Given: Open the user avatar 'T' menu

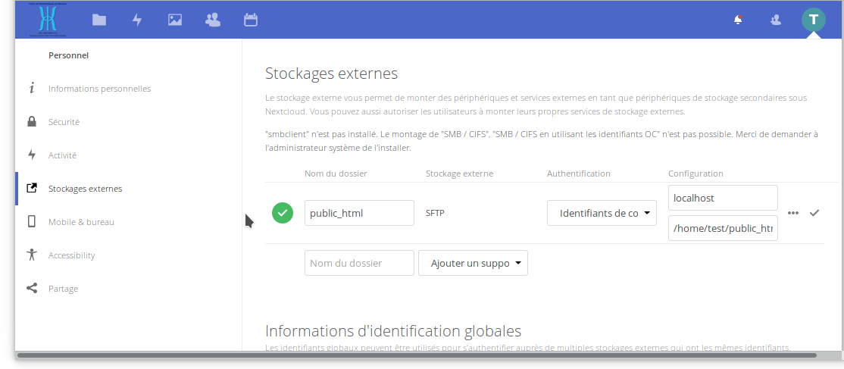Looking at the screenshot, I should (x=813, y=20).
